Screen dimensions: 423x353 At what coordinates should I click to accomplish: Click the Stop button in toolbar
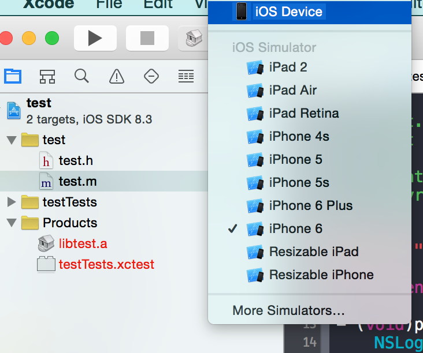147,38
